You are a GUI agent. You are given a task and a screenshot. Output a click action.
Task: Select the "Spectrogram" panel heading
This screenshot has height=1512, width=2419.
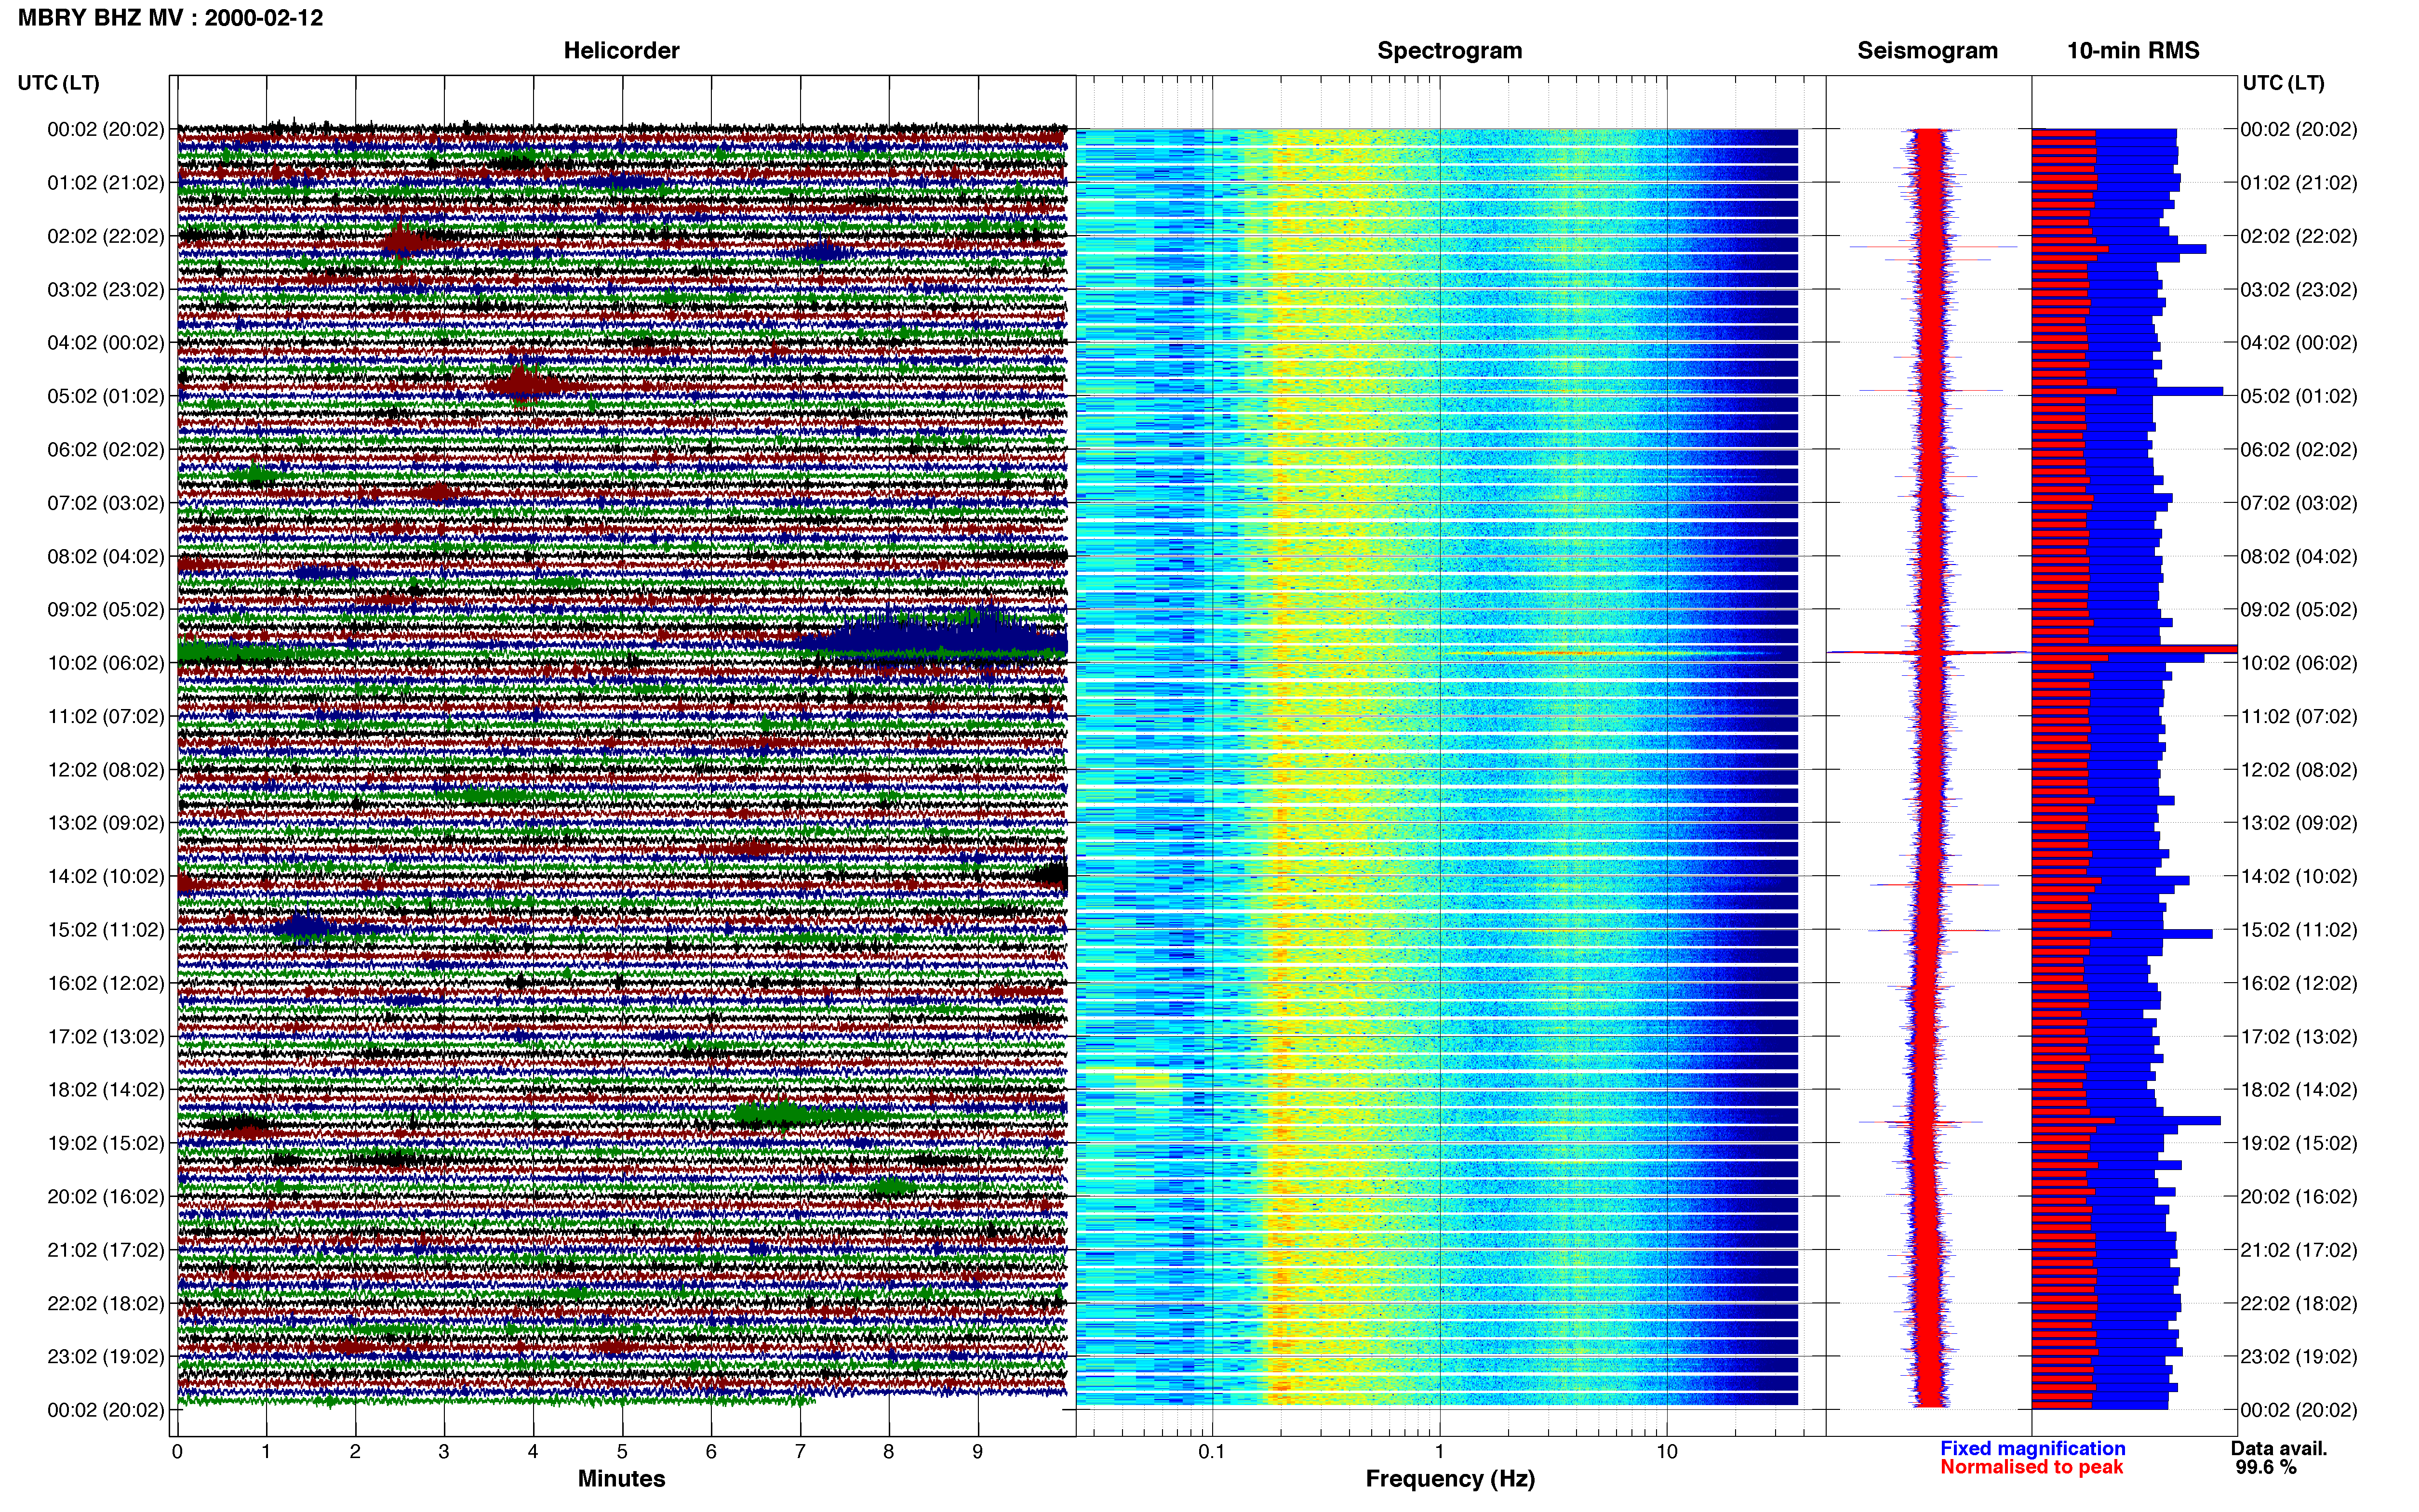coord(1450,51)
